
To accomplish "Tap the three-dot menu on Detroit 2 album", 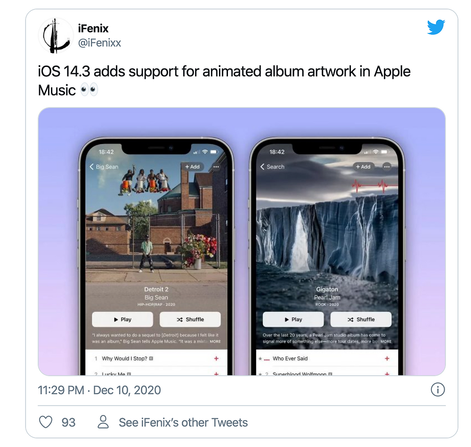I will tap(216, 166).
